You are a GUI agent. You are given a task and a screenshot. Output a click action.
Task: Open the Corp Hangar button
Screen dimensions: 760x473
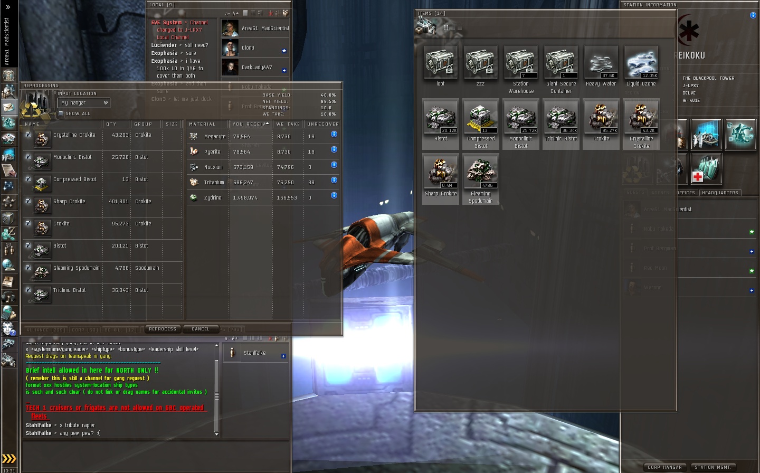point(665,467)
